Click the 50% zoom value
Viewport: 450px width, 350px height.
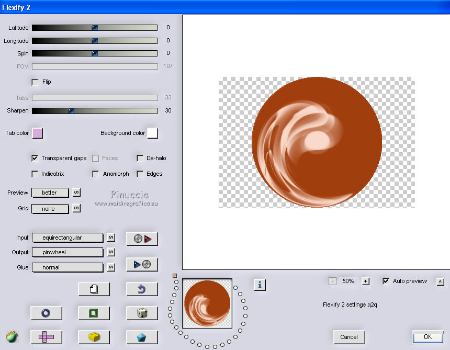pos(348,281)
